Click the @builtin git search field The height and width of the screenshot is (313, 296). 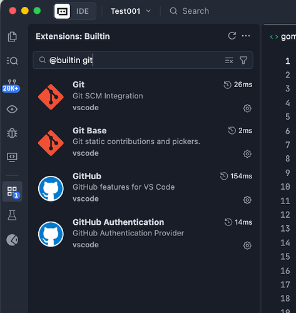pyautogui.click(x=143, y=60)
